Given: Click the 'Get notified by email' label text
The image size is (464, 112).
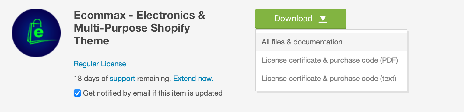Looking at the screenshot, I should pyautogui.click(x=153, y=93).
